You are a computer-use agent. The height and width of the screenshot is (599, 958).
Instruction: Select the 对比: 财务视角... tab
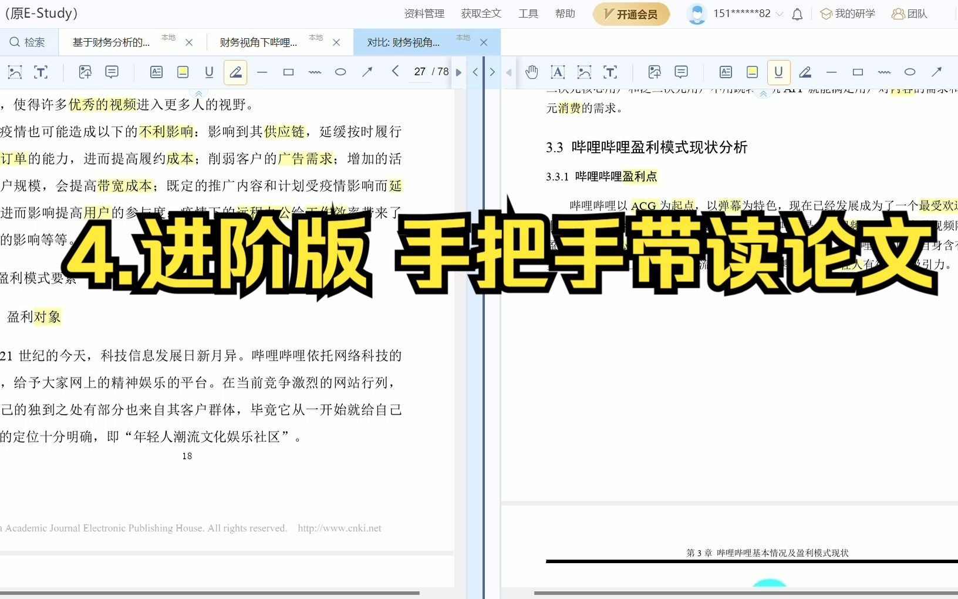tap(403, 42)
